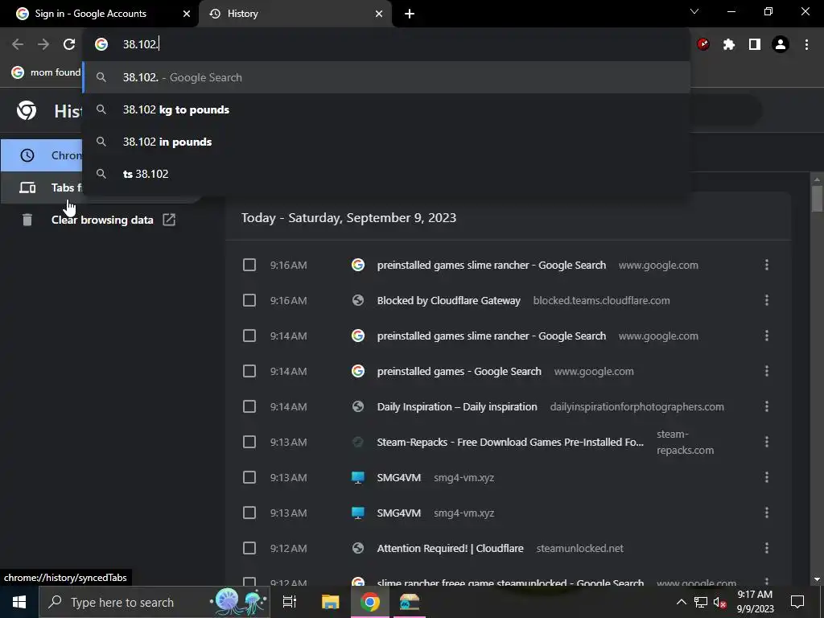
Task: Click the tab search chevron
Action: 694,11
